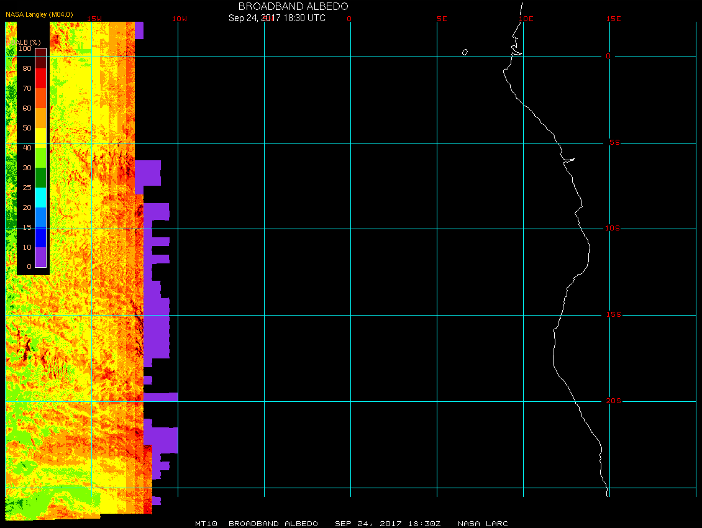Pick the dark green 25–30% legend color
The image size is (702, 528).
click(40, 178)
